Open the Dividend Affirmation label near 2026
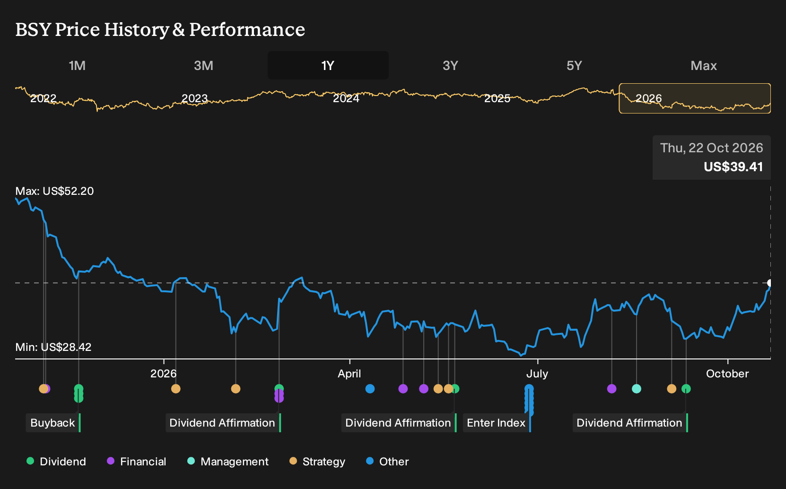 (223, 423)
